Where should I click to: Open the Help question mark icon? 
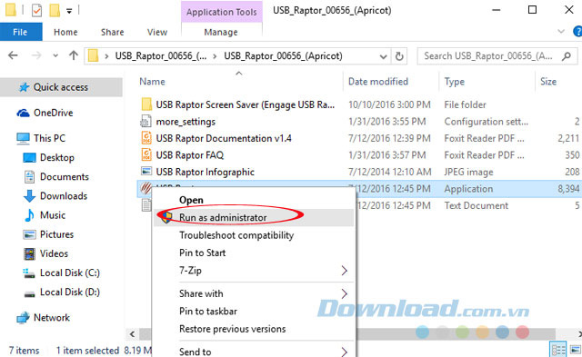(x=577, y=32)
